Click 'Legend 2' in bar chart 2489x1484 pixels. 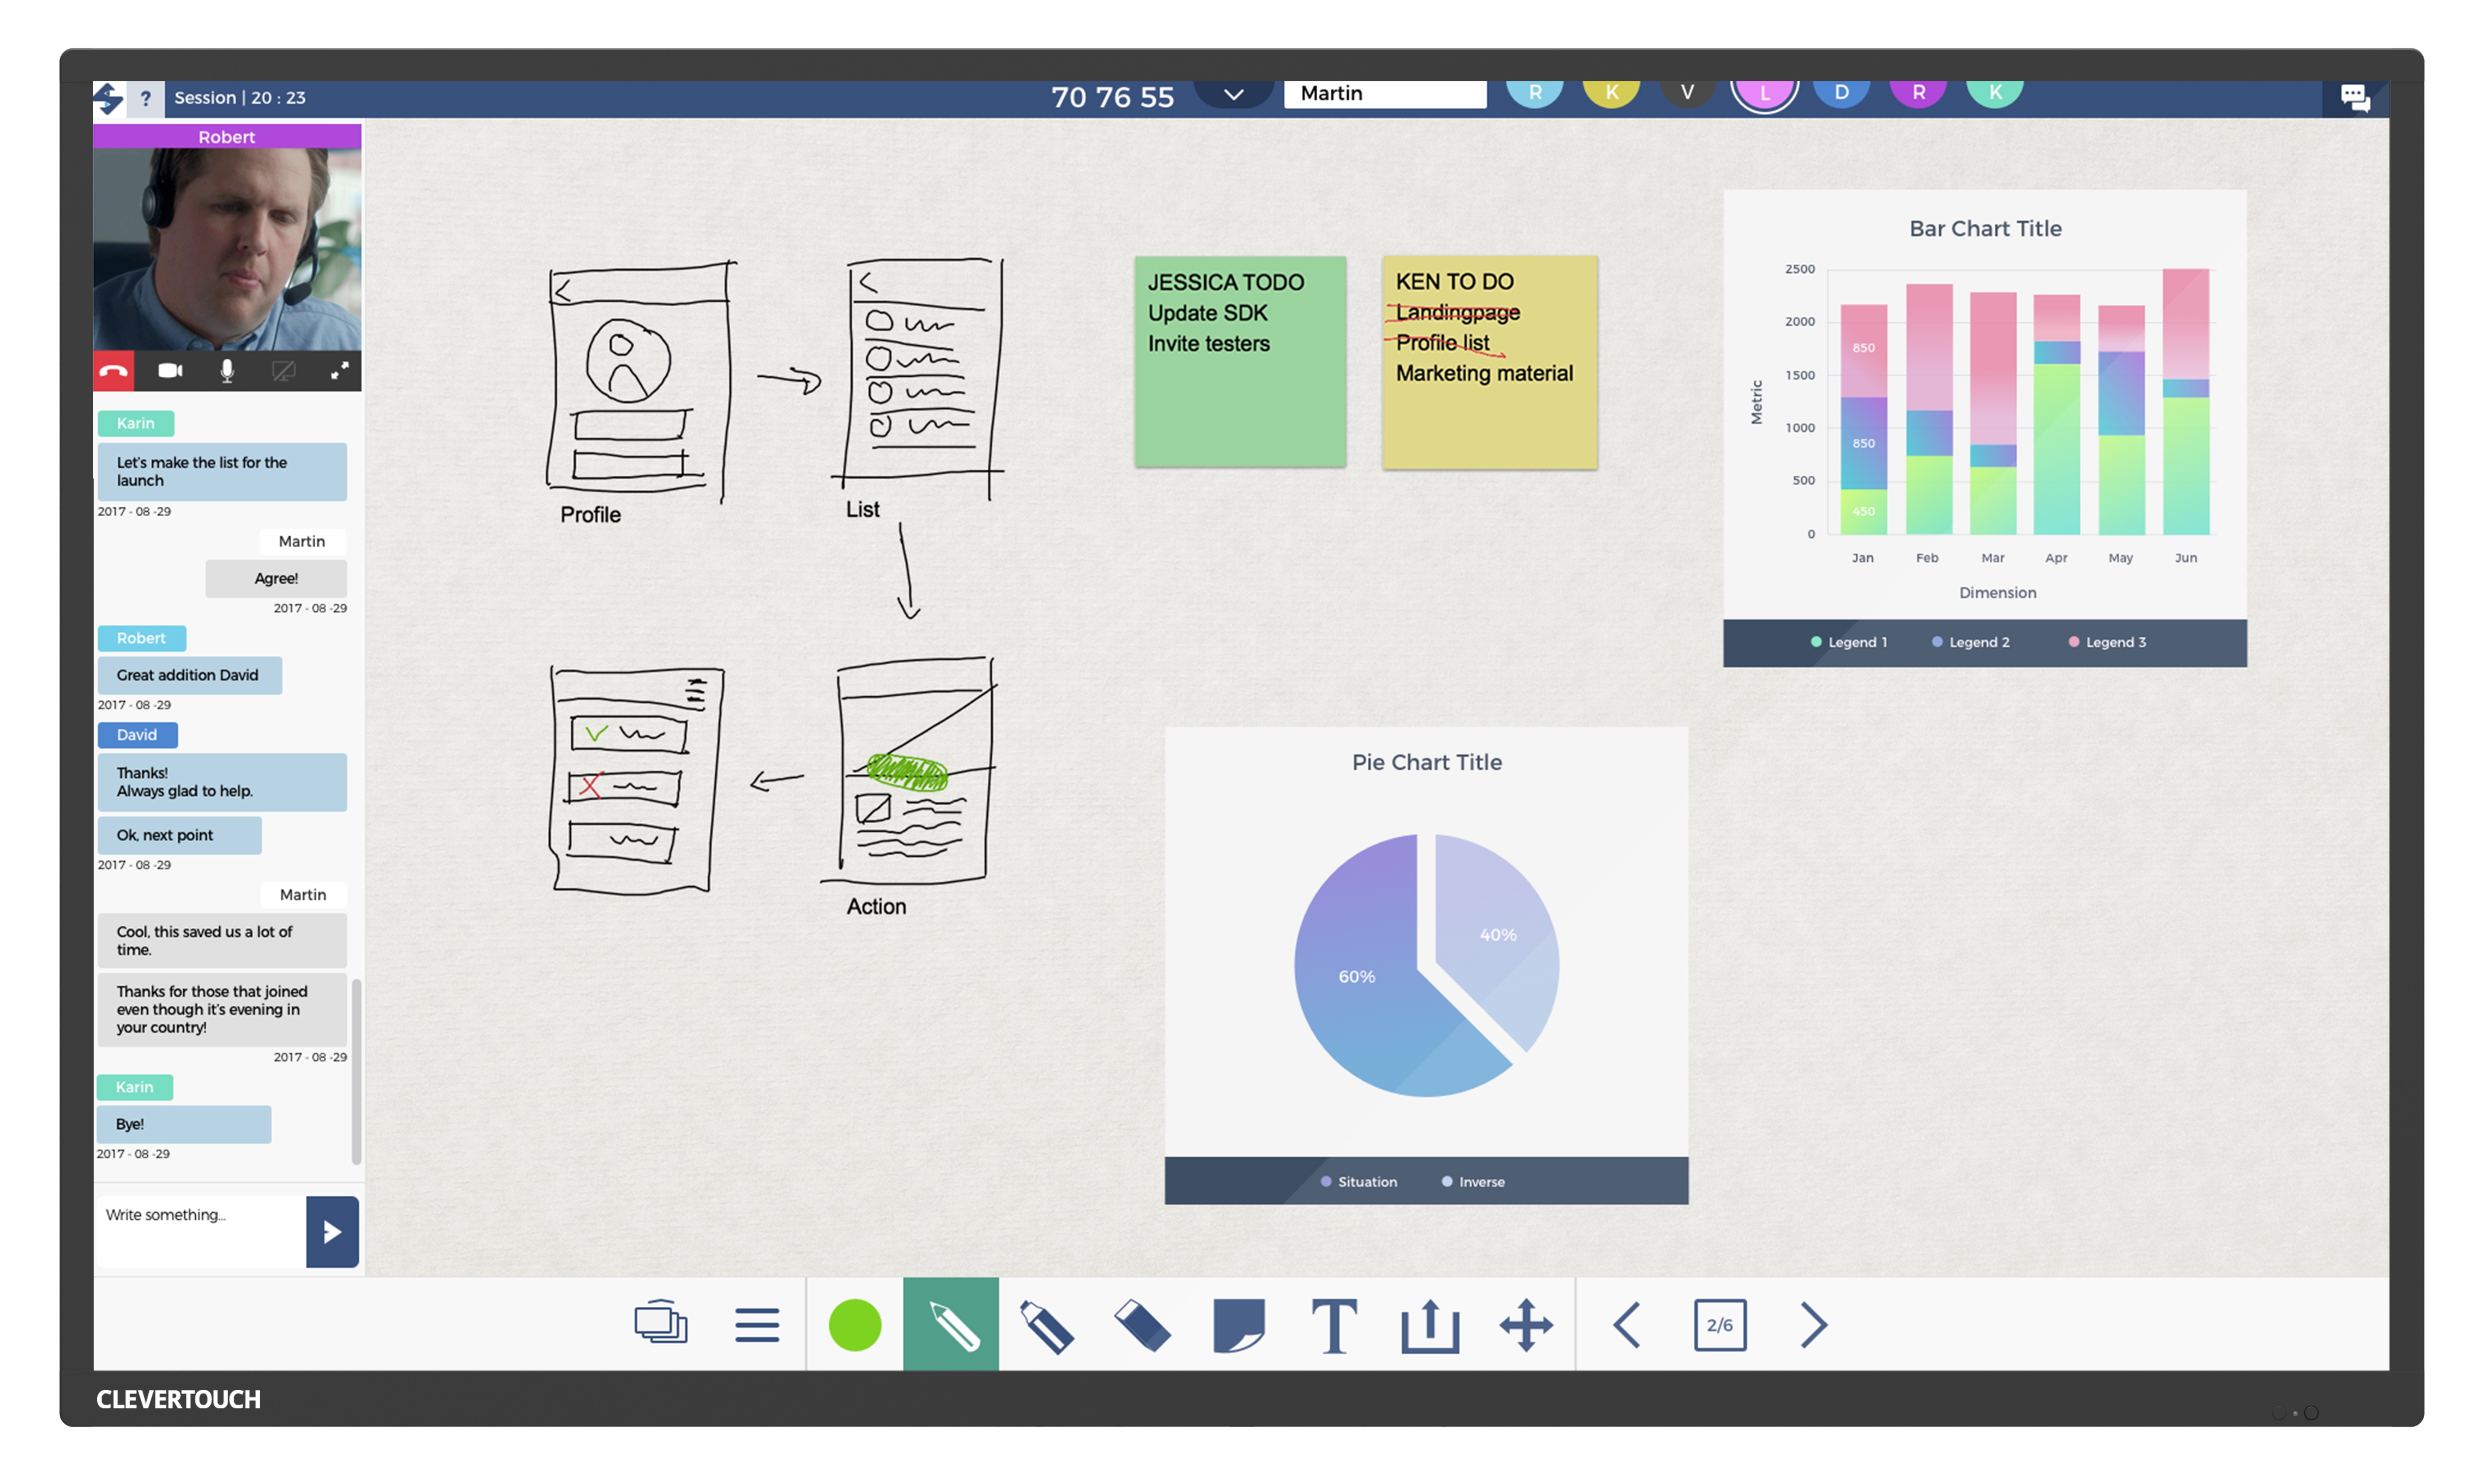(1970, 643)
